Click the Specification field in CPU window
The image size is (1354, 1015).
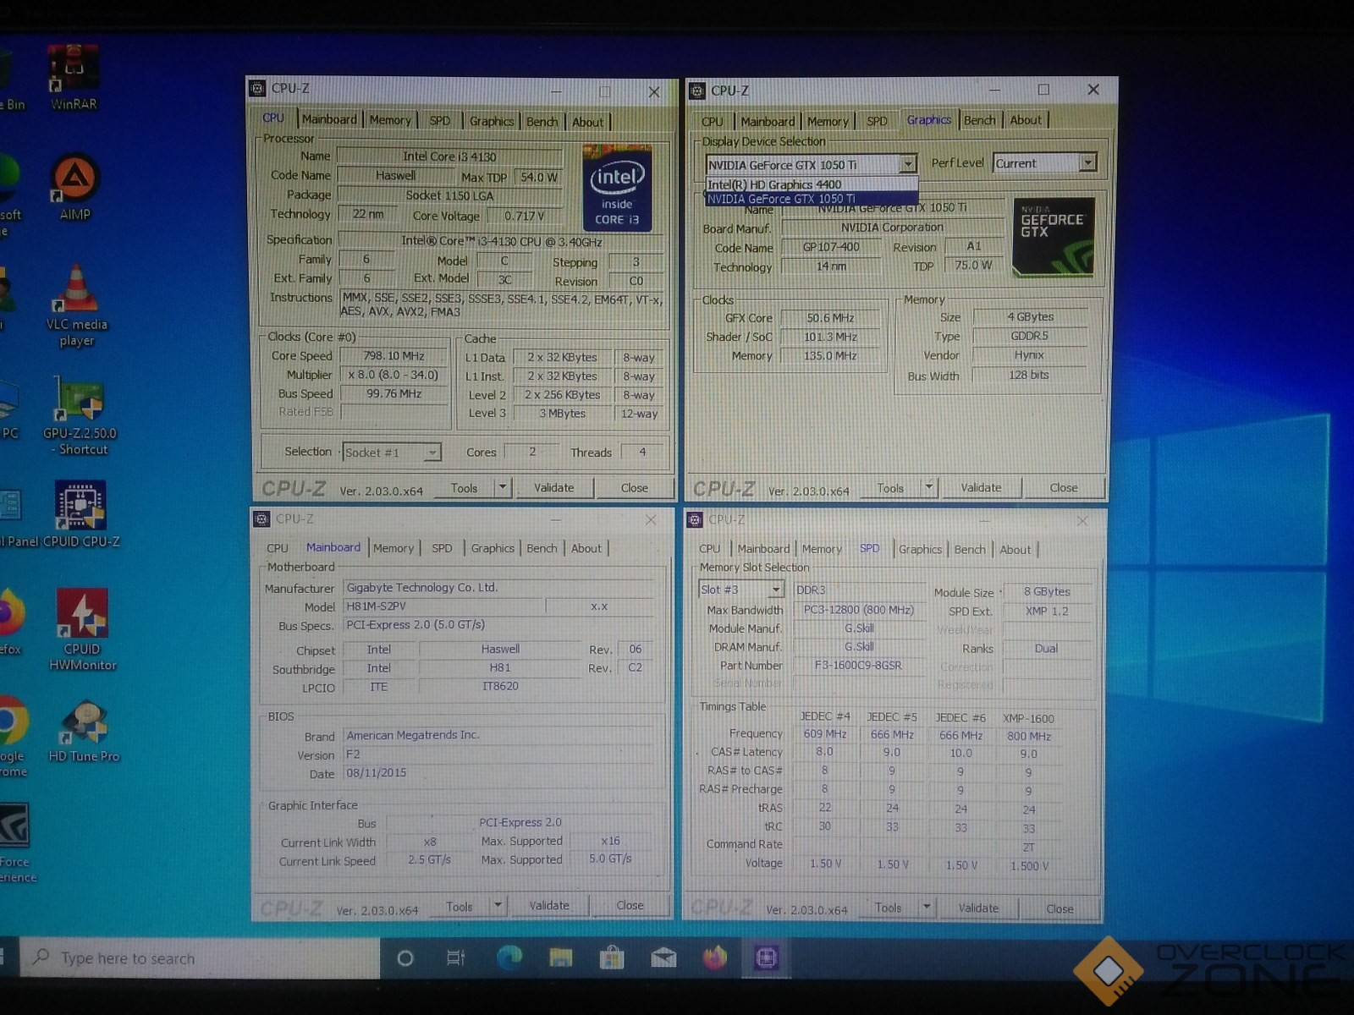501,240
